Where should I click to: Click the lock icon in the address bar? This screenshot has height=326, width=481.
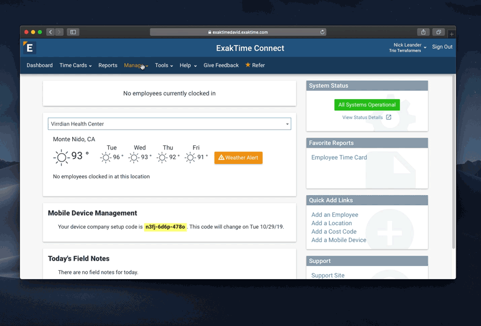click(209, 32)
